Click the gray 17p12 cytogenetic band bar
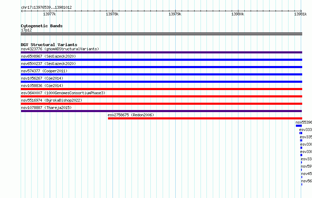The width and height of the screenshot is (312, 198). (x=161, y=34)
